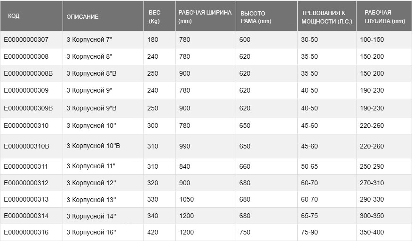Click the working width value 1050
The width and height of the screenshot is (413, 242).
pos(186,200)
